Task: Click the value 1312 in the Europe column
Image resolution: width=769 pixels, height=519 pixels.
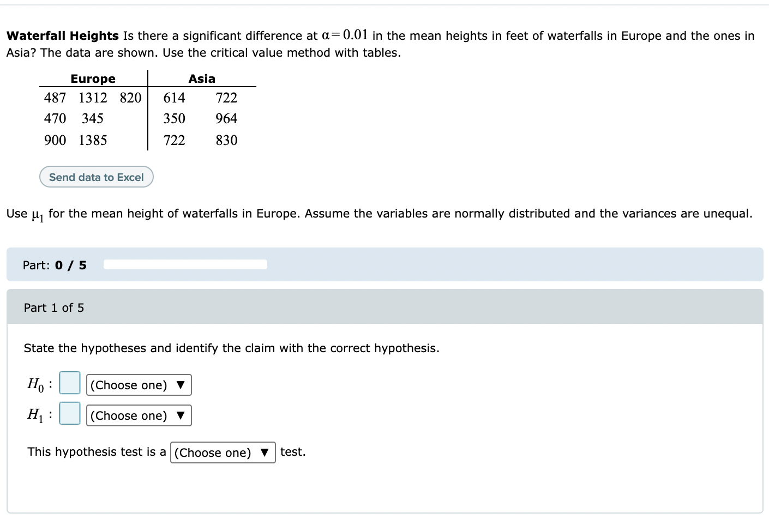Action: coord(93,98)
